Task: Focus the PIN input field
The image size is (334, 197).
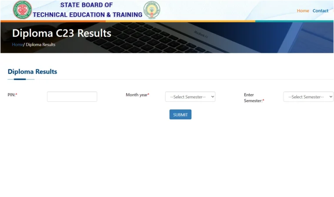Action: click(x=72, y=97)
